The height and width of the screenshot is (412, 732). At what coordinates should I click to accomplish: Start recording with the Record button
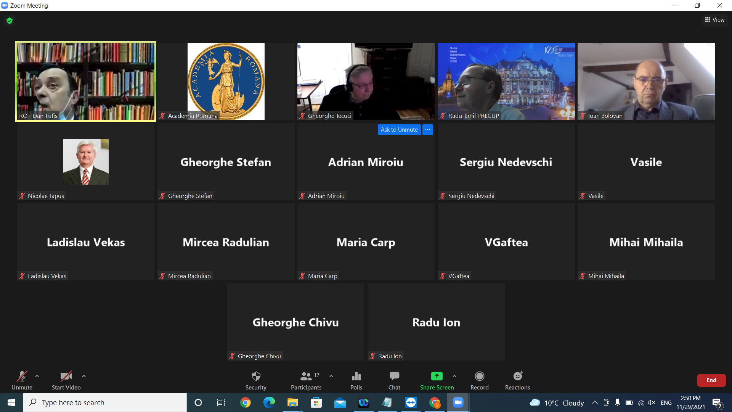point(479,380)
